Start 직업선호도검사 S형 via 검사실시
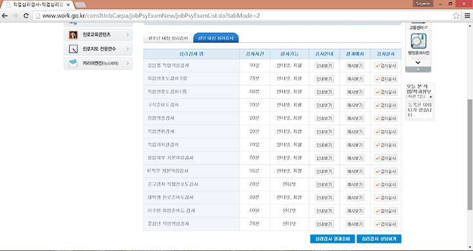 coord(386,79)
